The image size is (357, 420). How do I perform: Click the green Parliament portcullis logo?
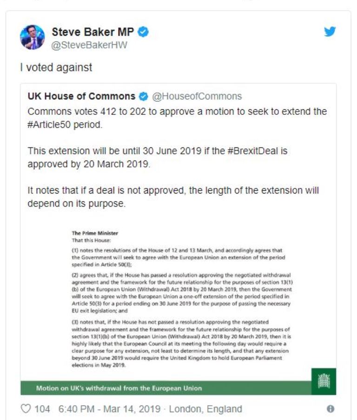(x=323, y=381)
